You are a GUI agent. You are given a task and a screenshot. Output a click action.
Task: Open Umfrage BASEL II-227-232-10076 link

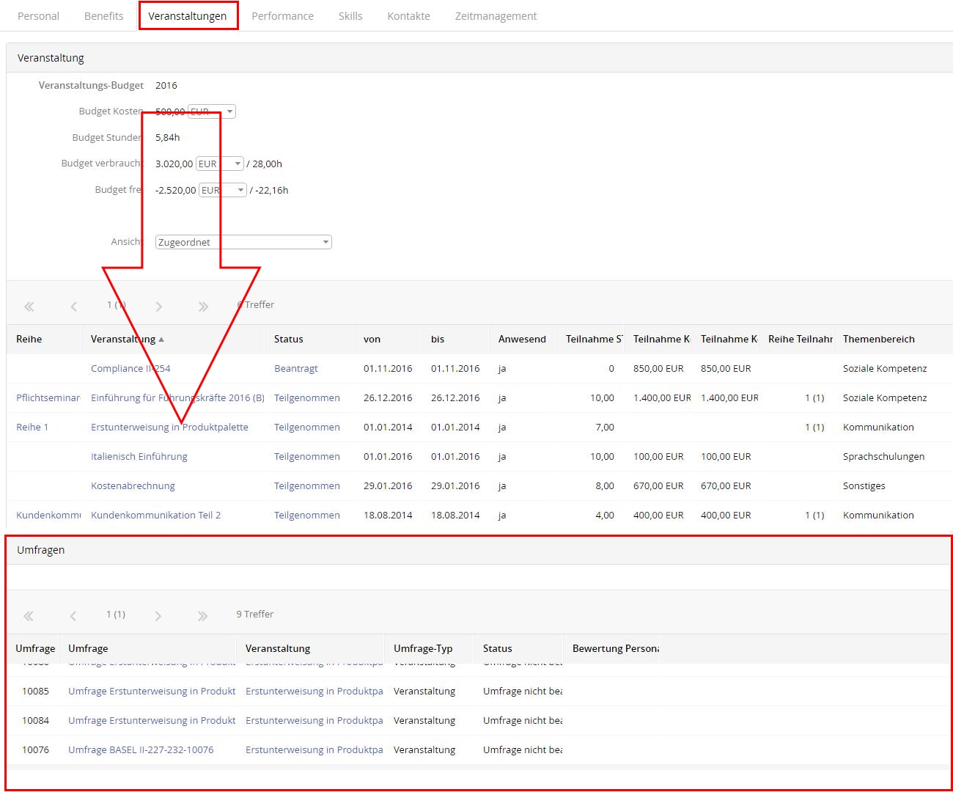pyautogui.click(x=141, y=749)
